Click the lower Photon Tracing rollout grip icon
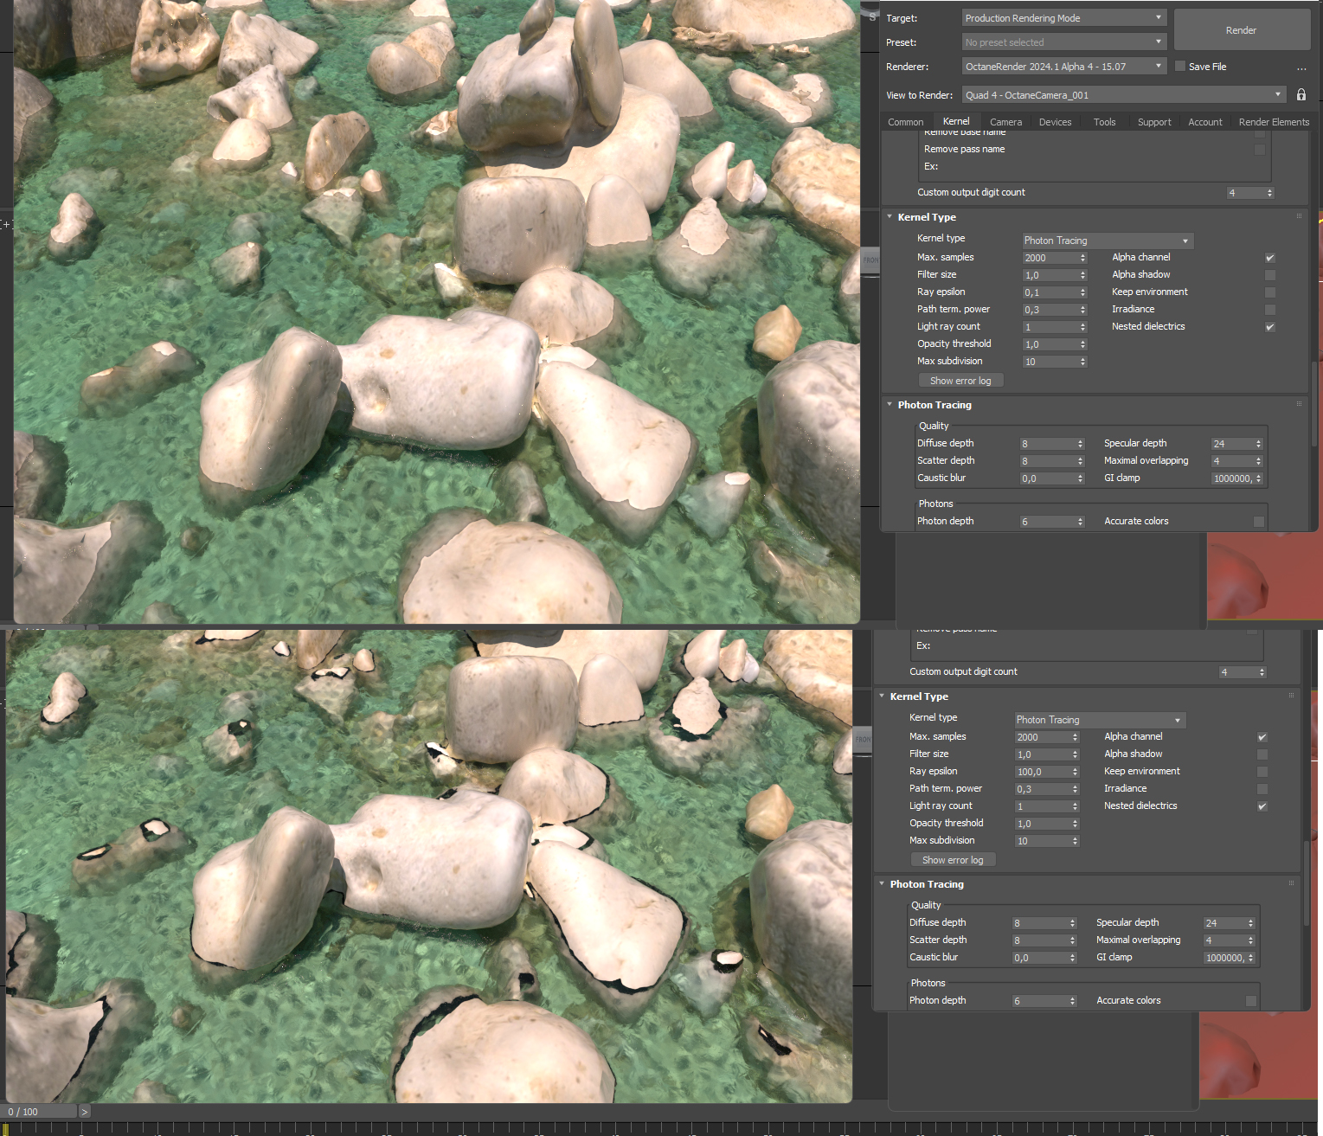The width and height of the screenshot is (1323, 1136). pyautogui.click(x=1291, y=883)
